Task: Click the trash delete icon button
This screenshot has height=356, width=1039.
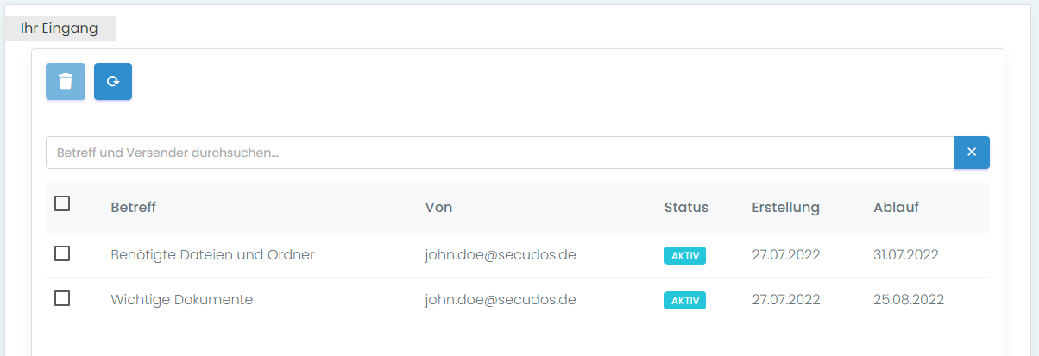Action: click(x=66, y=82)
